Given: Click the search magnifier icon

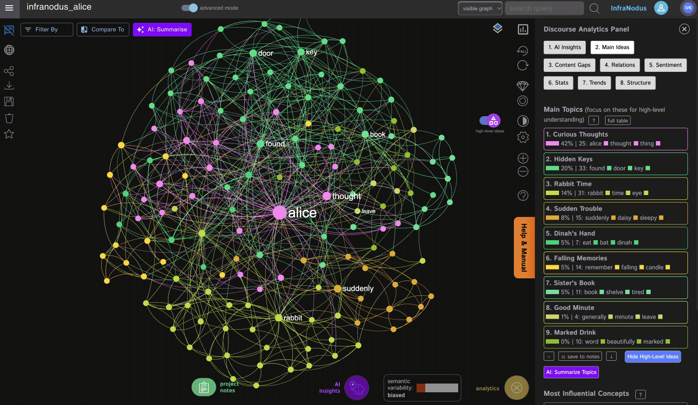Looking at the screenshot, I should click(594, 8).
